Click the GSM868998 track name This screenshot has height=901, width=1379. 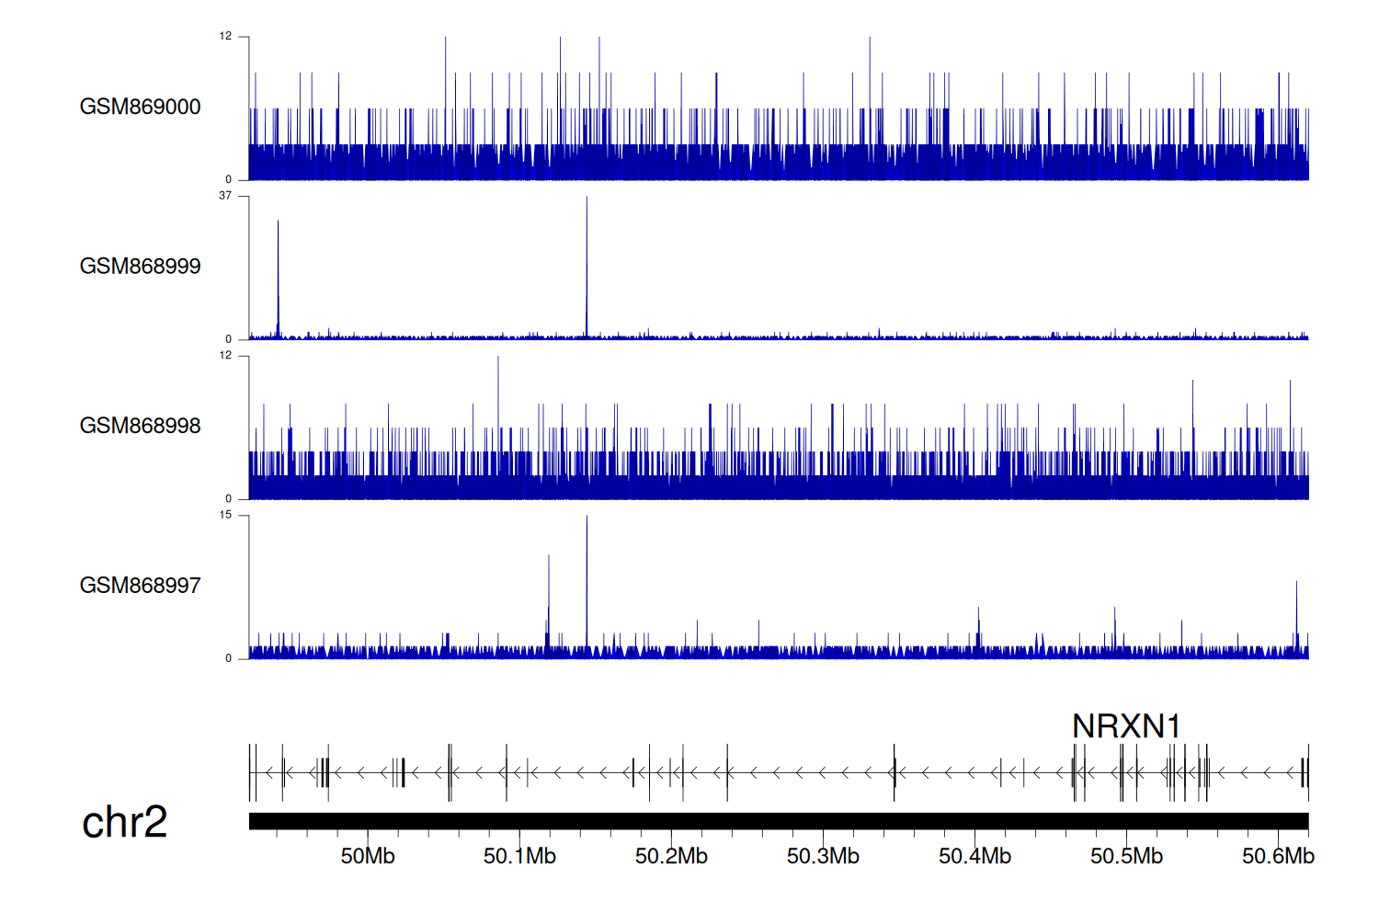[140, 426]
